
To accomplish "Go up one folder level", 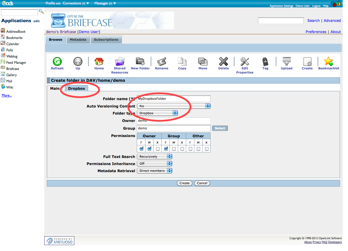I will 78,62.
